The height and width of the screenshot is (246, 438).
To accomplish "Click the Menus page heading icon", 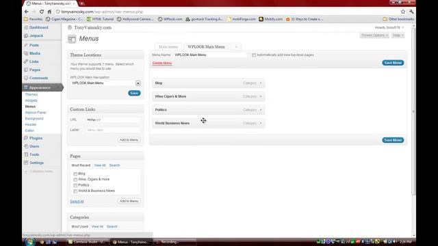I will [x=72, y=40].
